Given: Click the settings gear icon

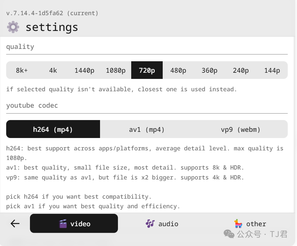Looking at the screenshot, I should [x=13, y=27].
